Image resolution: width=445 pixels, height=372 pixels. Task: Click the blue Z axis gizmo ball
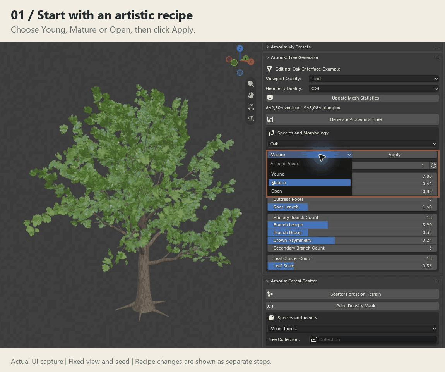coord(240,48)
